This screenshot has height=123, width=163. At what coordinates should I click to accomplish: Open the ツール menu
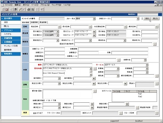pos(35,5)
